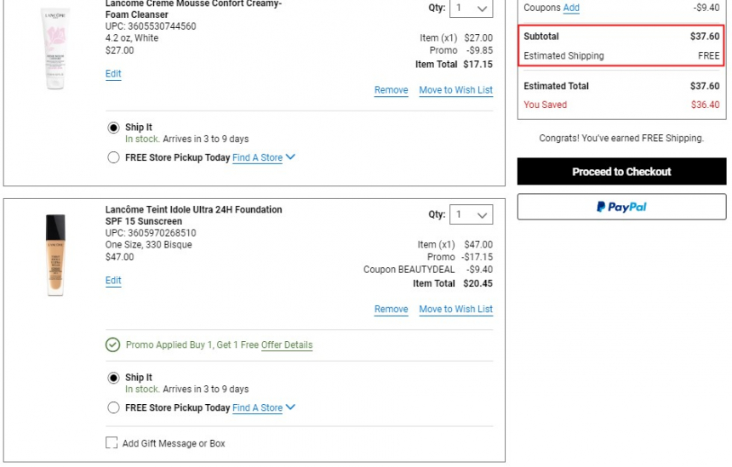Image resolution: width=732 pixels, height=467 pixels.
Task: Remove the cleanser from the bag
Action: (392, 90)
